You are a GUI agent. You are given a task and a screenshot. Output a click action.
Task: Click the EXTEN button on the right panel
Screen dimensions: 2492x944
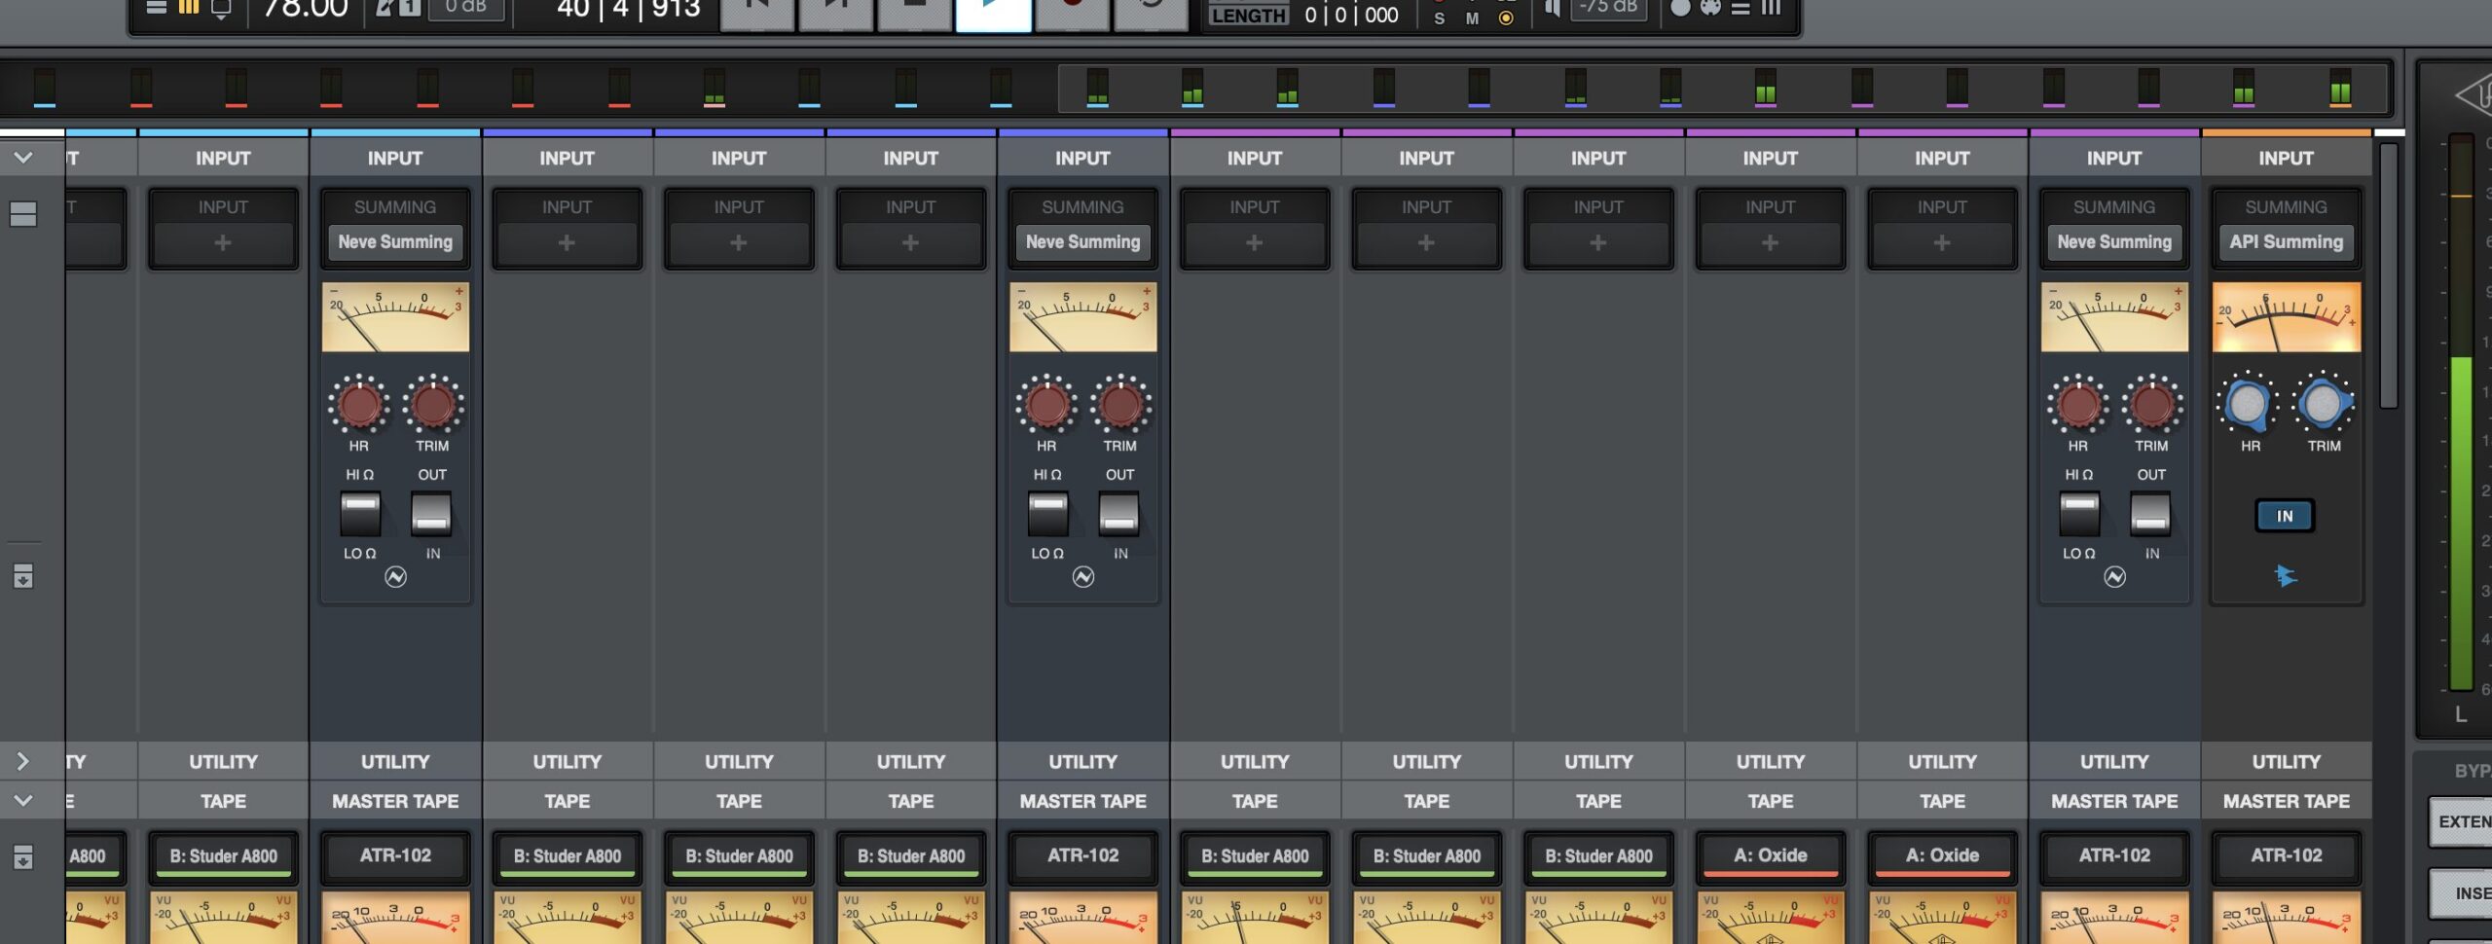tap(2461, 821)
